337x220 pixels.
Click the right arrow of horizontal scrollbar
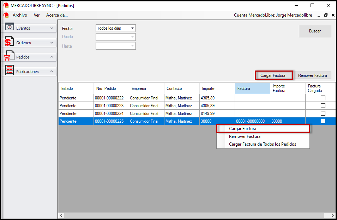coord(333,215)
